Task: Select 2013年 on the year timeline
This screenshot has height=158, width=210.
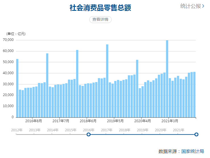Action: (35, 130)
